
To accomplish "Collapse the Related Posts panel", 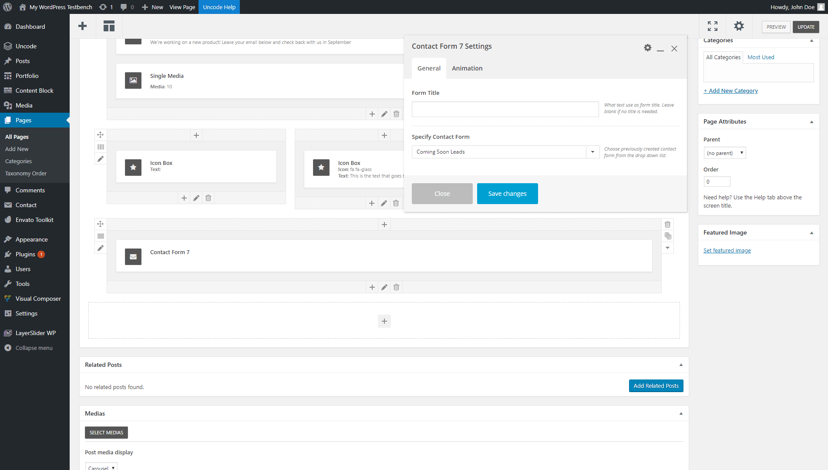I will click(681, 365).
